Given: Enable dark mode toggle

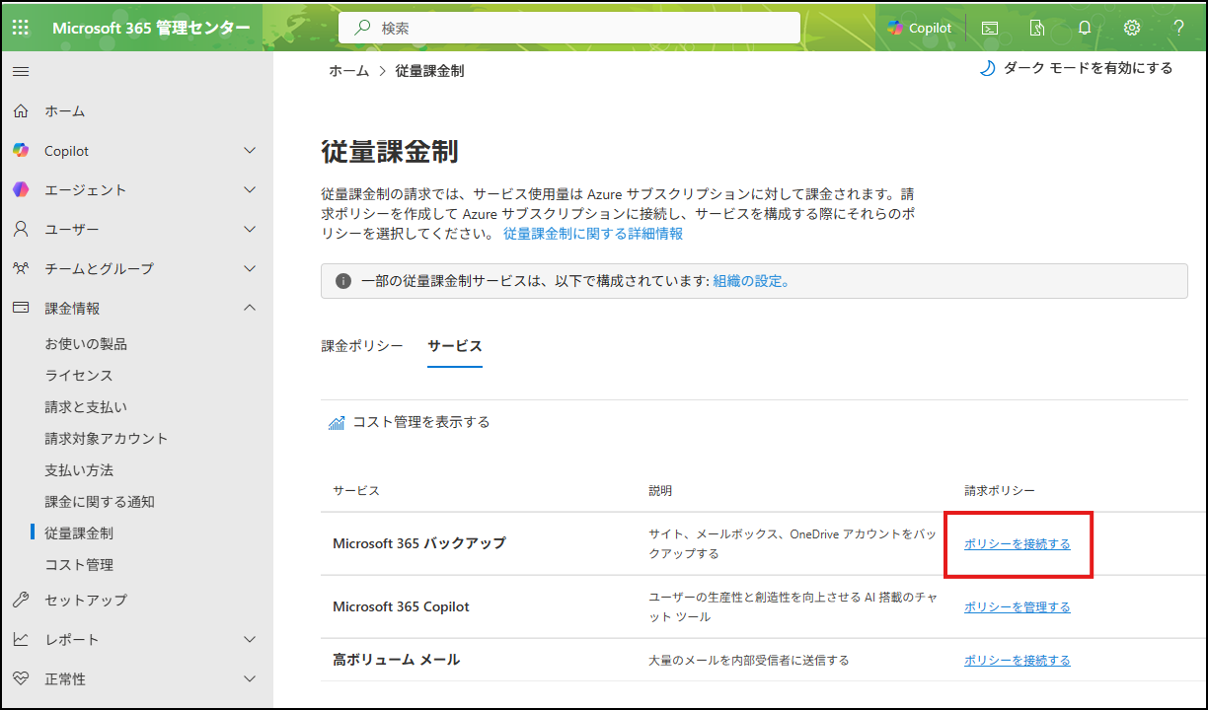Looking at the screenshot, I should 1076,68.
